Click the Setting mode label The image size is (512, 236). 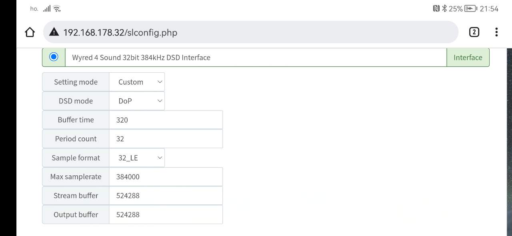tap(76, 82)
